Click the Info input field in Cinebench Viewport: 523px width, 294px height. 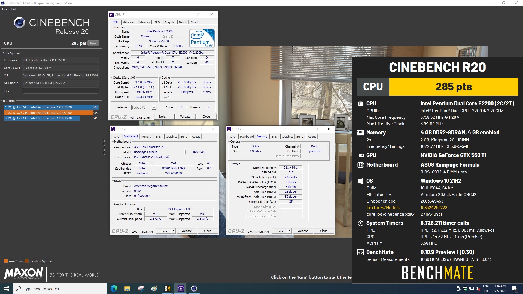click(x=60, y=91)
